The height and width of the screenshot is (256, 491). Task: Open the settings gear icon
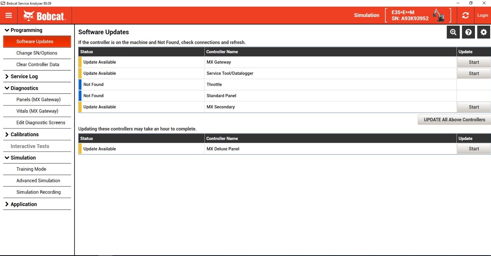tap(484, 32)
